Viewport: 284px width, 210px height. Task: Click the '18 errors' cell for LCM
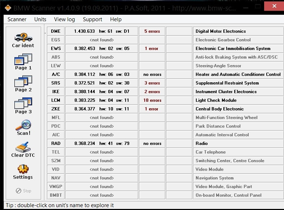pyautogui.click(x=152, y=100)
